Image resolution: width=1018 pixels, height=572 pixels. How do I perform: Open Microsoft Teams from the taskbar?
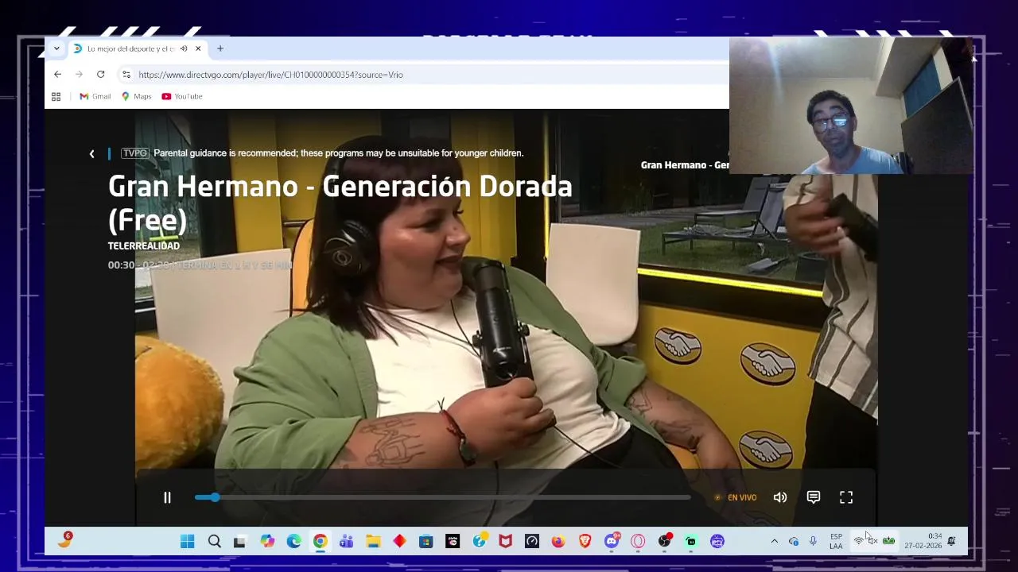[346, 541]
